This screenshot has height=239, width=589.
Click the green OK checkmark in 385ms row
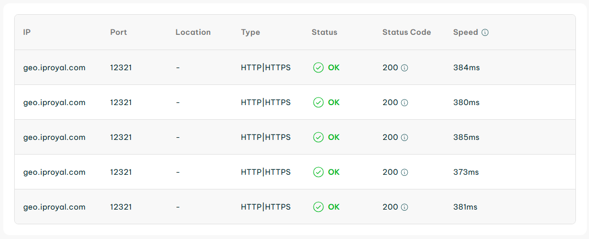click(x=318, y=138)
